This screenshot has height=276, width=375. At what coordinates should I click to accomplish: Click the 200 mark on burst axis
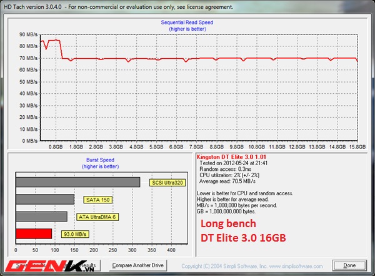[x=94, y=250]
